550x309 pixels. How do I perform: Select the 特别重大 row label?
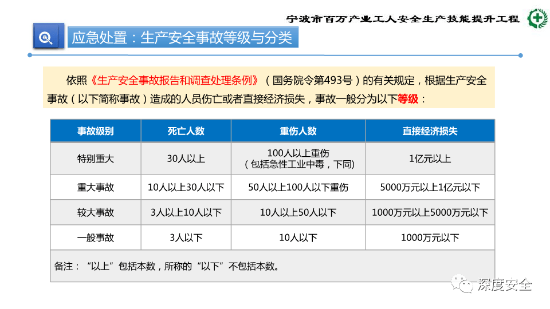click(x=95, y=159)
